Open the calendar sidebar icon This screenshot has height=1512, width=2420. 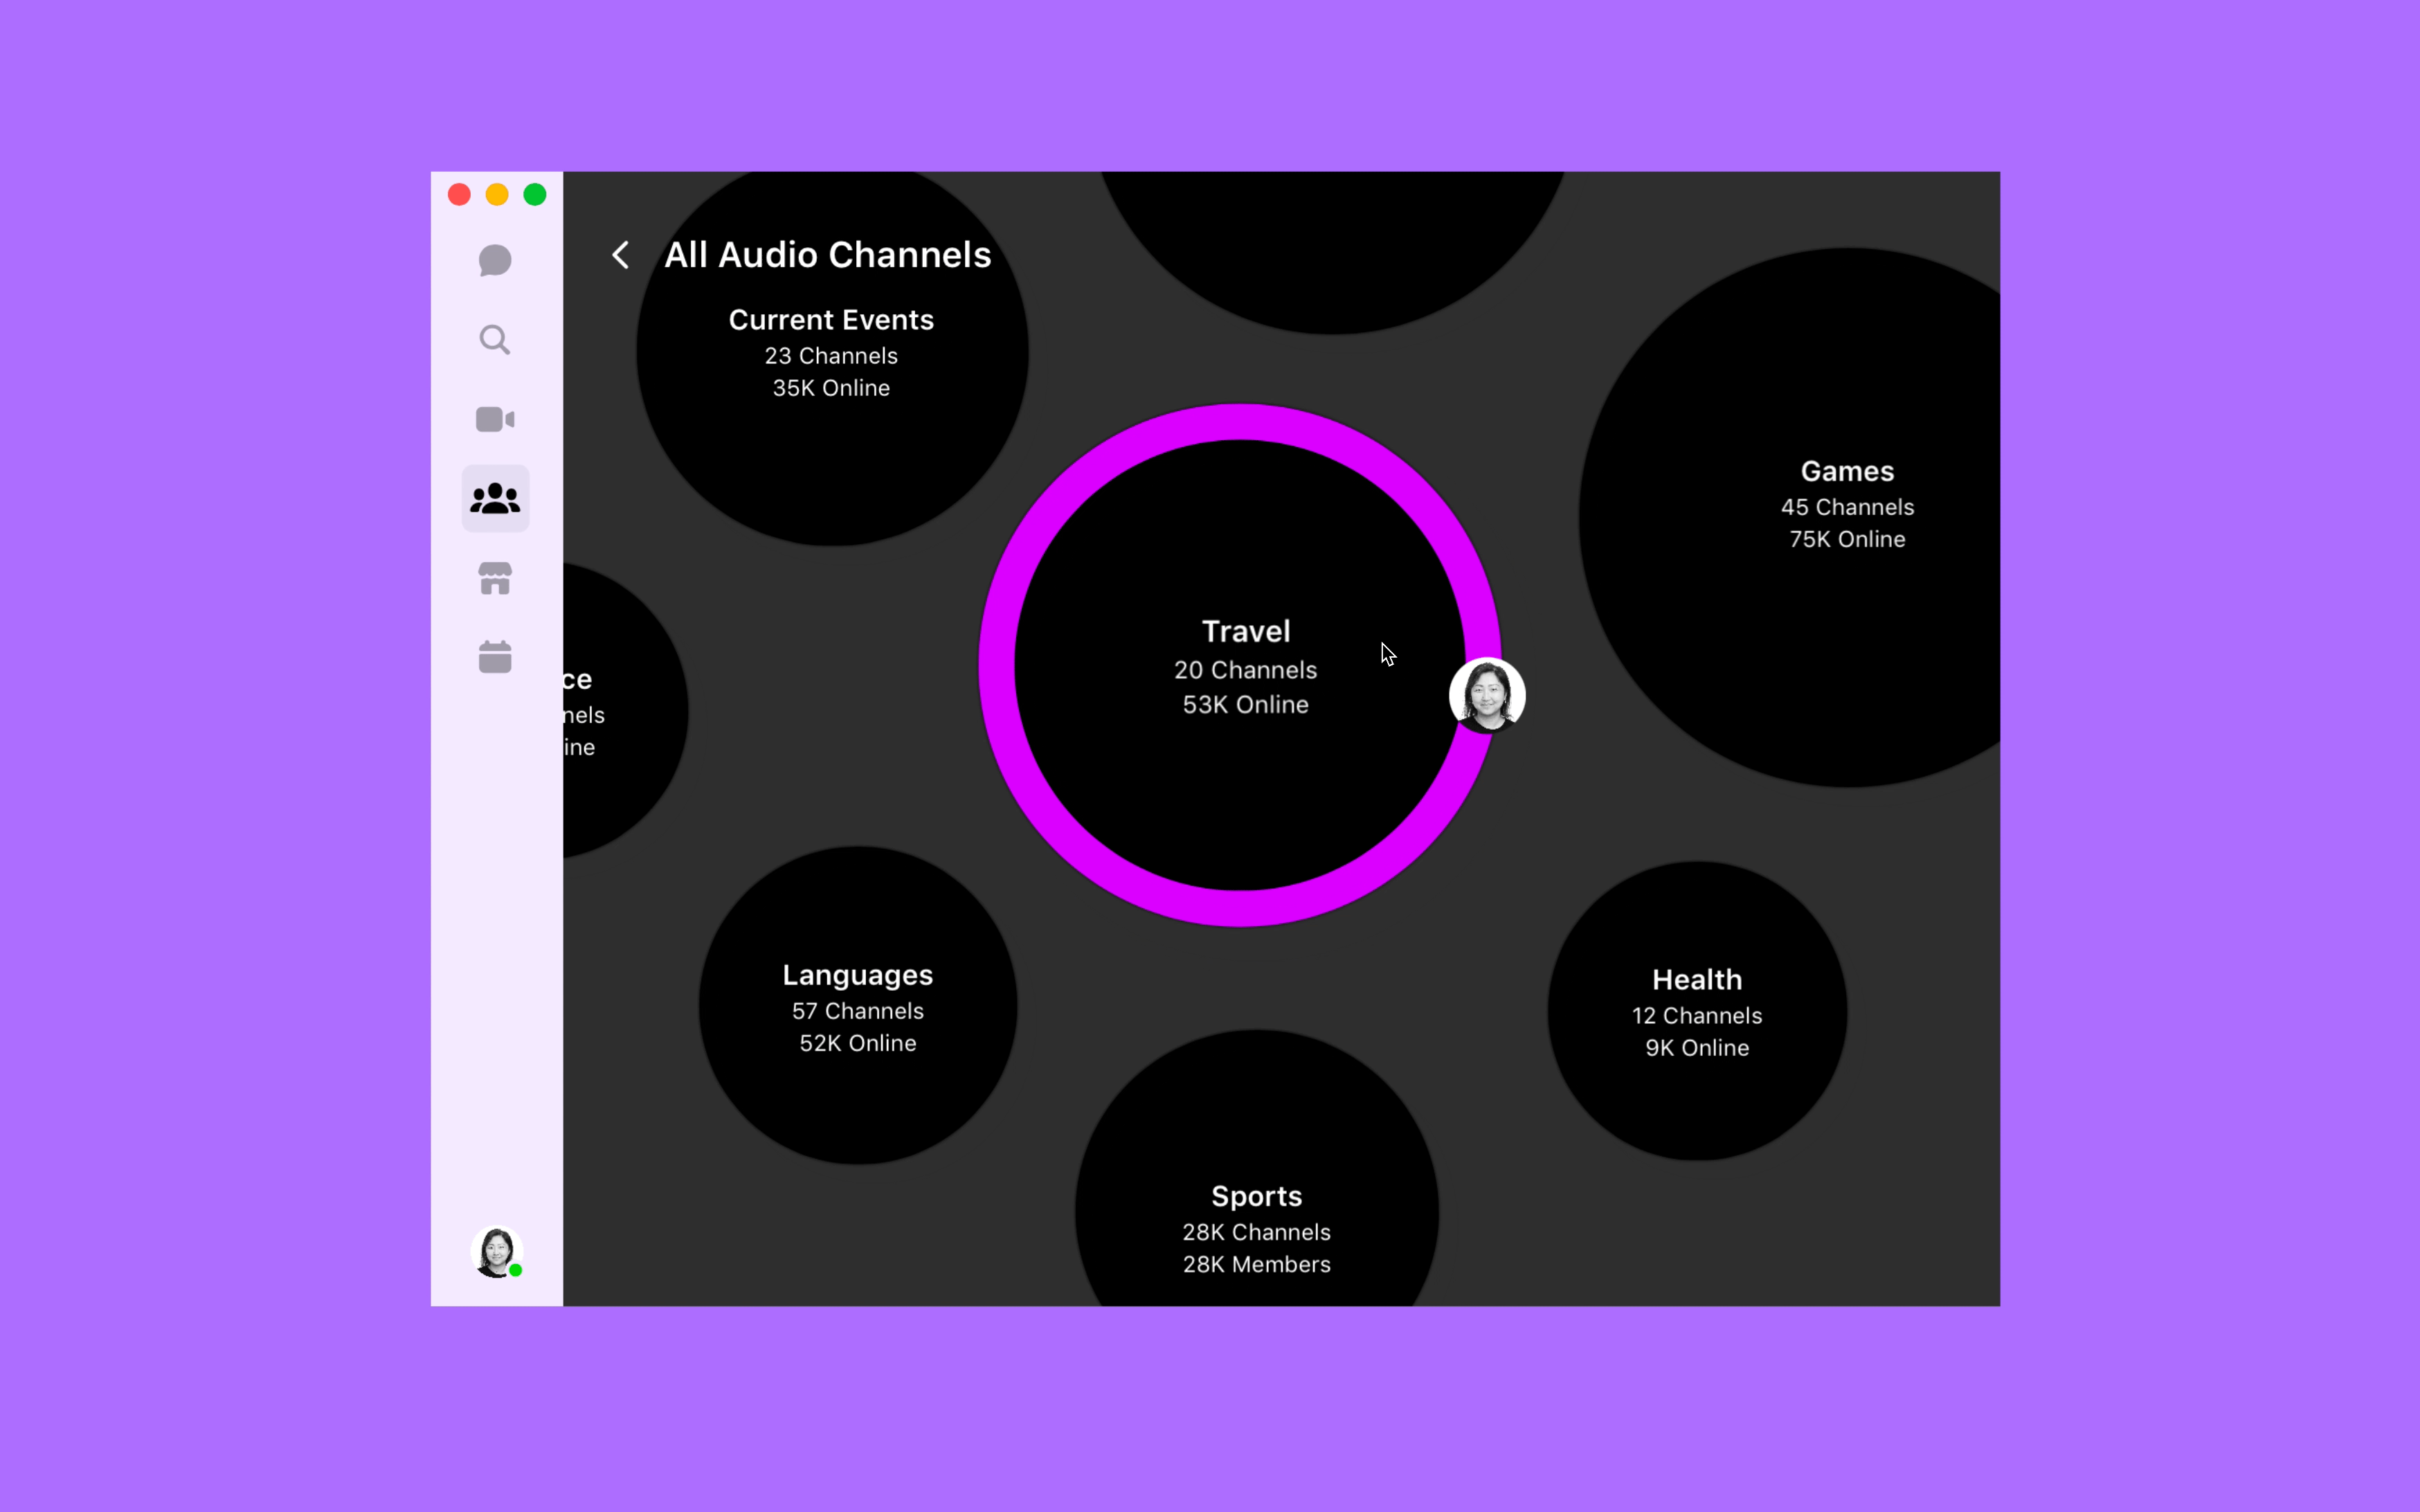pos(495,657)
